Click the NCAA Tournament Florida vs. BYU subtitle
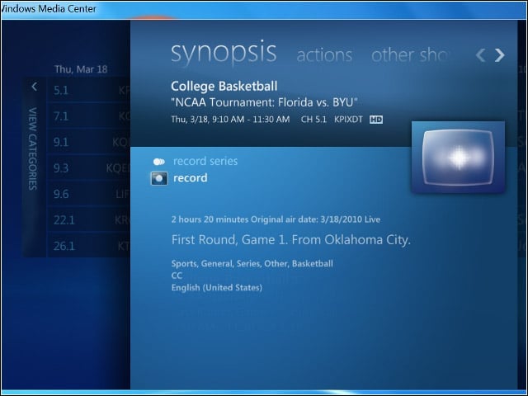This screenshot has height=396, width=528. coord(264,102)
